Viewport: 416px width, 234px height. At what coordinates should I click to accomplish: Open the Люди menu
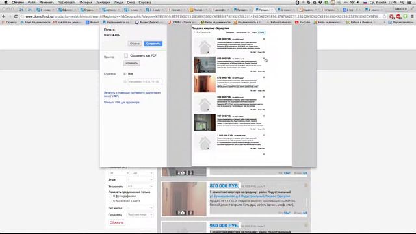tap(118, 2)
